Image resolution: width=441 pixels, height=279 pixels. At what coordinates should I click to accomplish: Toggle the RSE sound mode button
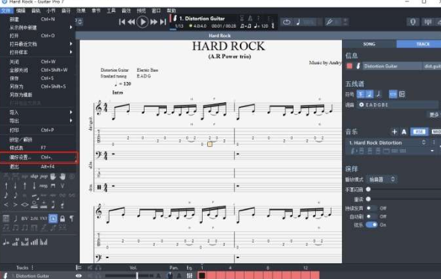click(x=419, y=131)
